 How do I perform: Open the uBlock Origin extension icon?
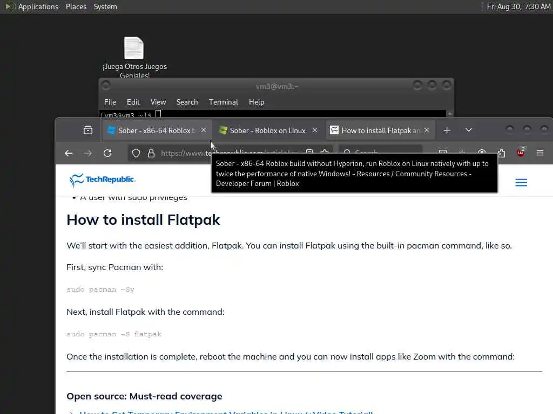click(521, 153)
